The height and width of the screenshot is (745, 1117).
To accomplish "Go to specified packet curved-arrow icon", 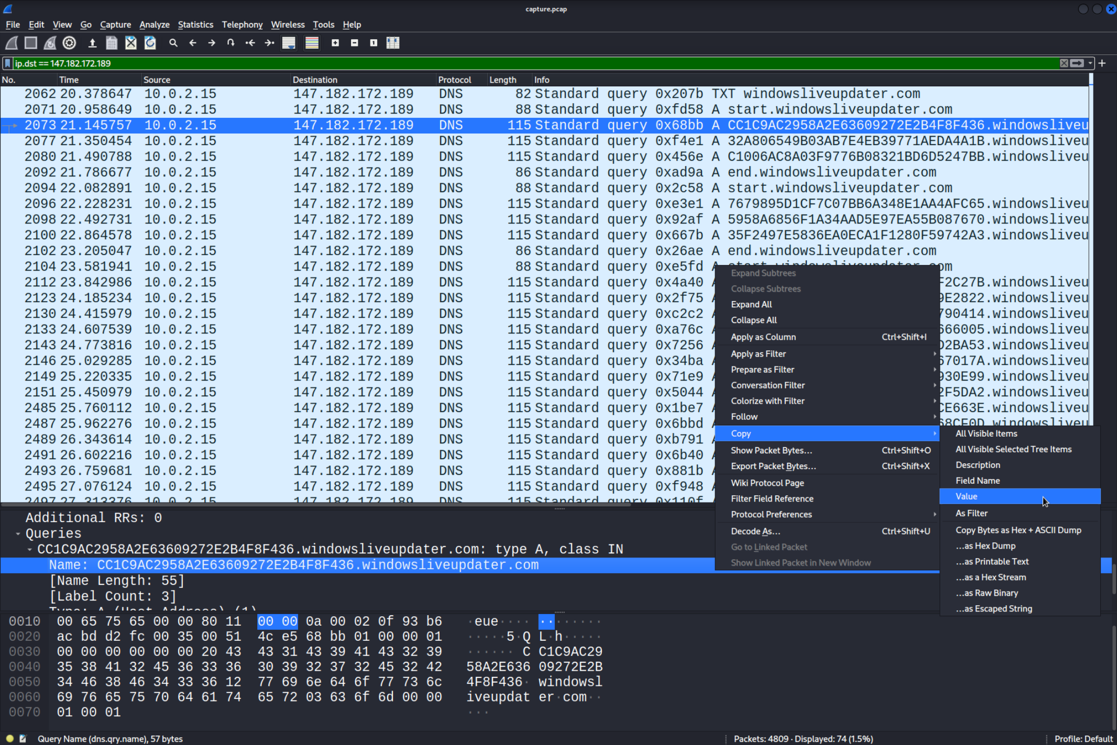I will tap(231, 43).
